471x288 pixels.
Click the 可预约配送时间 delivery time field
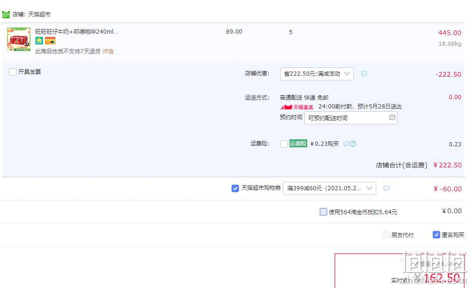point(351,118)
